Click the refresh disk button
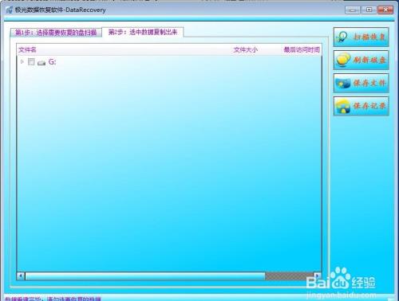The width and height of the screenshot is (399, 301). click(361, 60)
